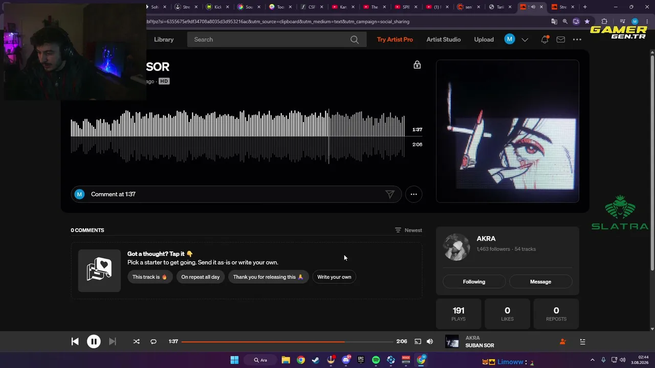Open the track's large cover artwork

point(508,131)
